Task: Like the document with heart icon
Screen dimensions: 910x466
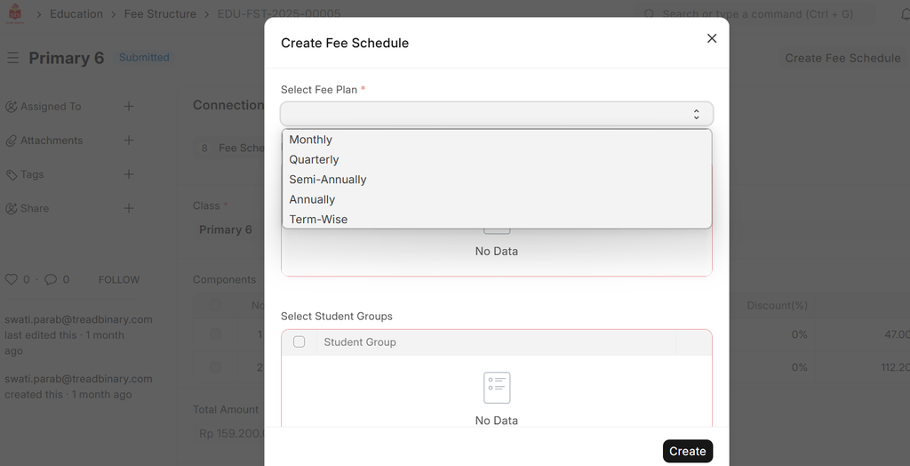Action: pos(12,279)
